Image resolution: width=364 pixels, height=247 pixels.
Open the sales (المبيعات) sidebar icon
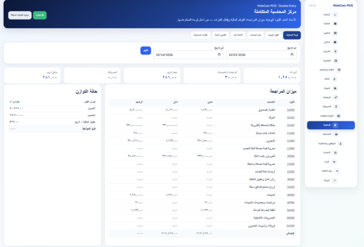coord(335,88)
